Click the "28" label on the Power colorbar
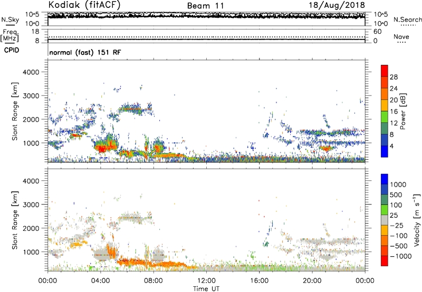The width and height of the screenshot is (422, 292). coord(394,77)
